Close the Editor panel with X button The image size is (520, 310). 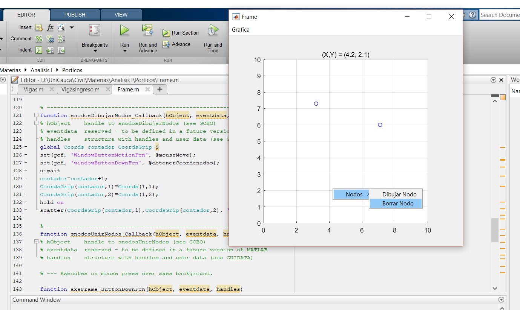click(501, 80)
